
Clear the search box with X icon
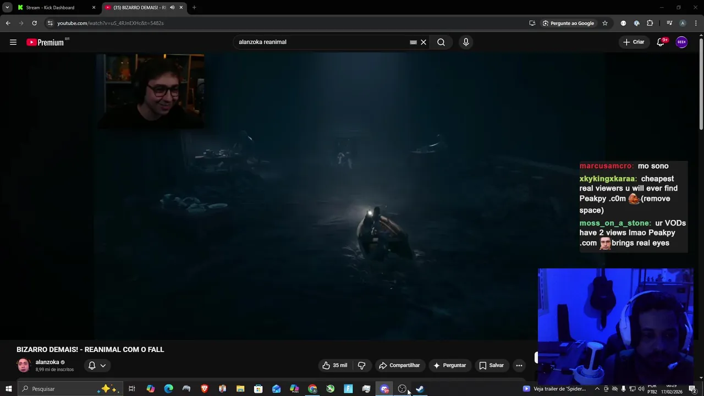click(424, 42)
